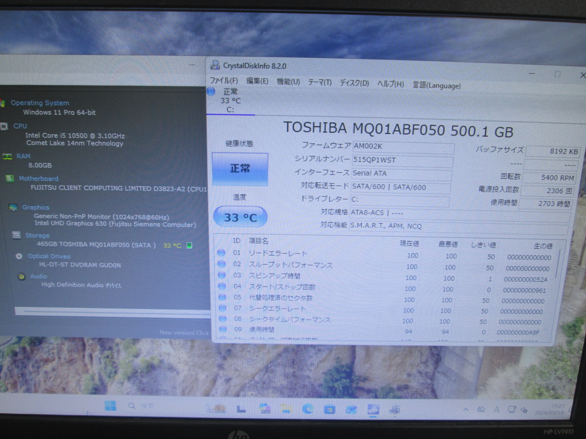Open File Explorer from the taskbar
The width and height of the screenshot is (586, 439).
pos(286,409)
